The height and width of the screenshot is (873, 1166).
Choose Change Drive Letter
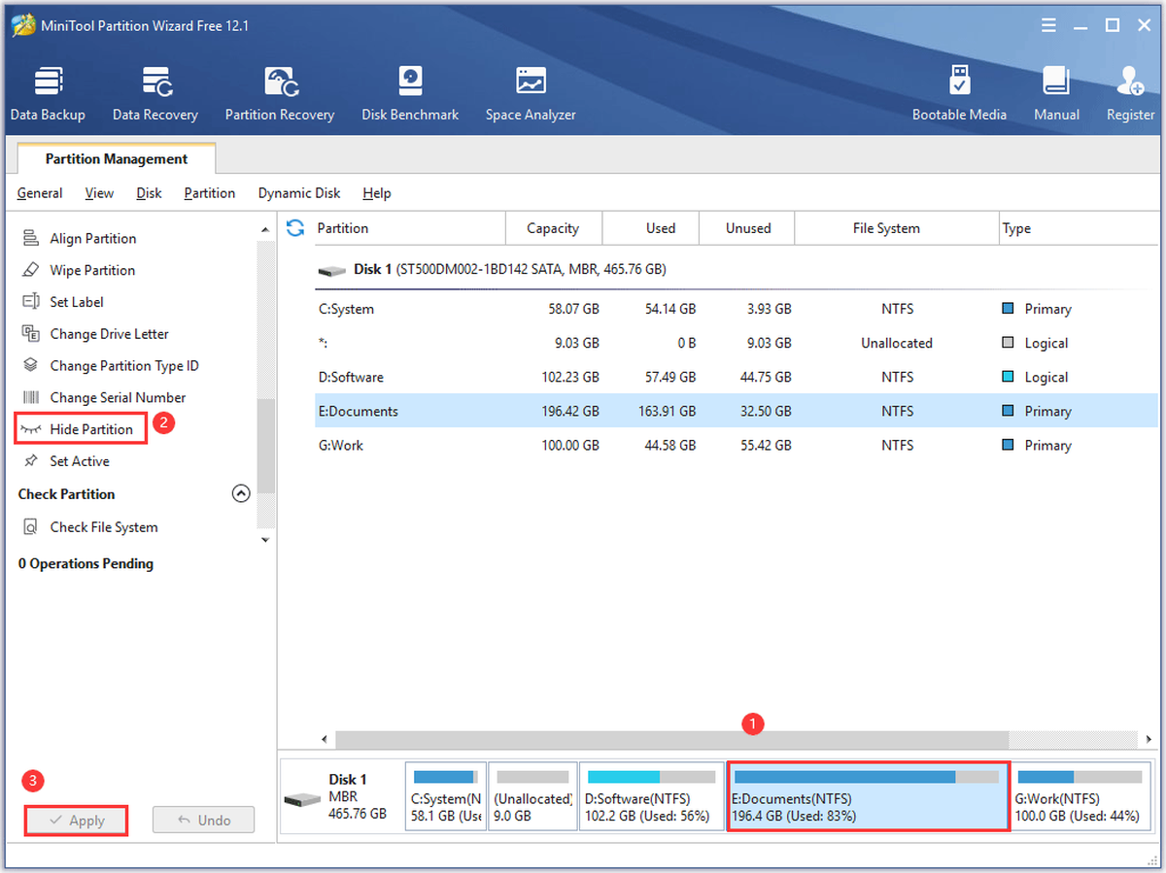[x=109, y=334]
